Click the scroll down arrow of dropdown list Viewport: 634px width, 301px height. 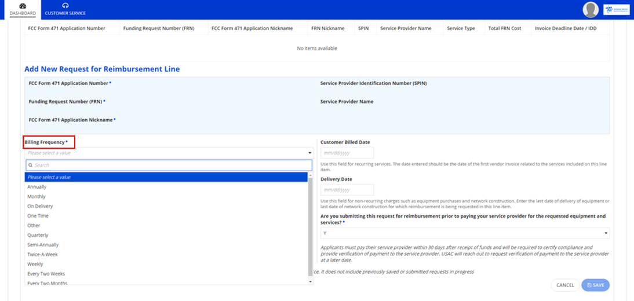[x=310, y=281]
